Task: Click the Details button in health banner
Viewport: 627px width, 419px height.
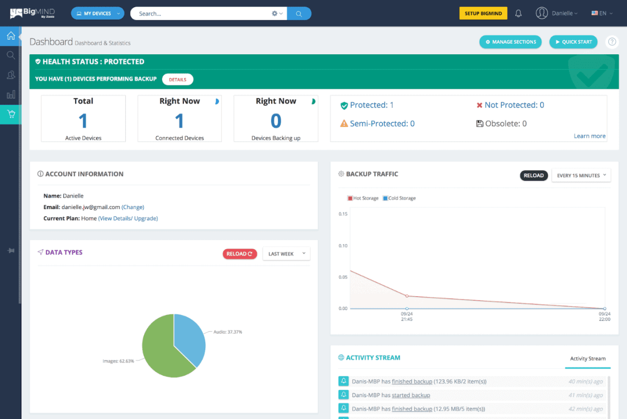Action: point(178,79)
